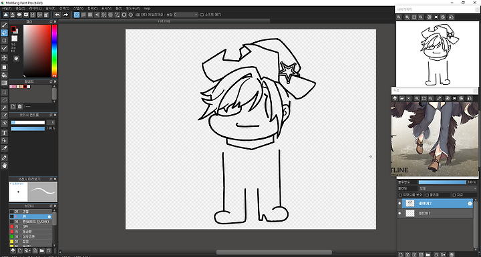Toggle the protect alpha checkbox
481x257 pixels.
400,195
